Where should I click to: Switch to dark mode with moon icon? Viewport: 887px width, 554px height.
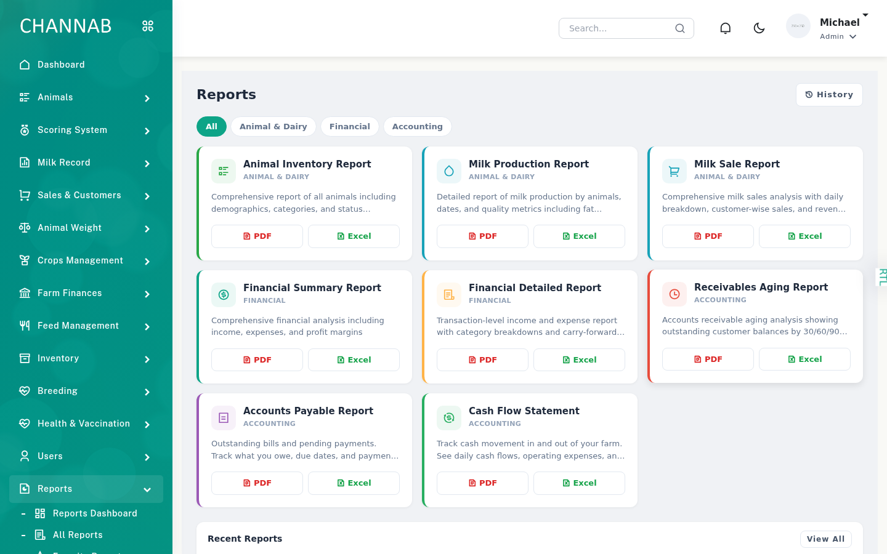[759, 28]
